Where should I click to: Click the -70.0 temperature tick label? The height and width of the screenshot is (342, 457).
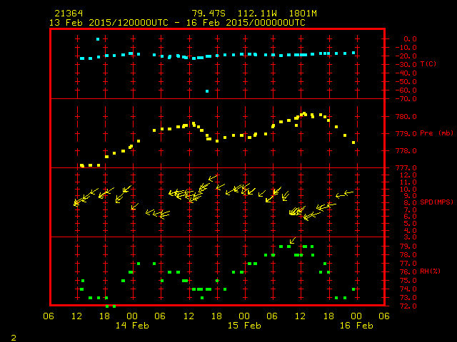pyautogui.click(x=406, y=99)
